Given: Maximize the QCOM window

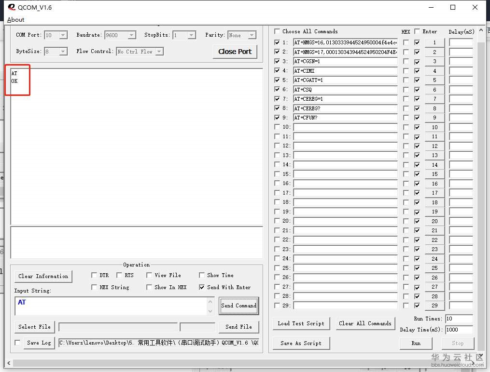Looking at the screenshot, I should [x=453, y=7].
